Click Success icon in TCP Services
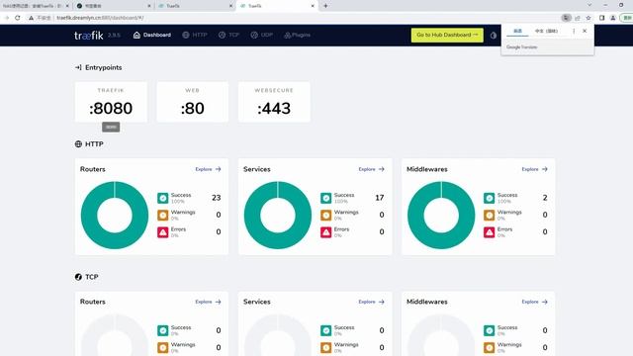Image resolution: width=633 pixels, height=356 pixels. click(325, 330)
